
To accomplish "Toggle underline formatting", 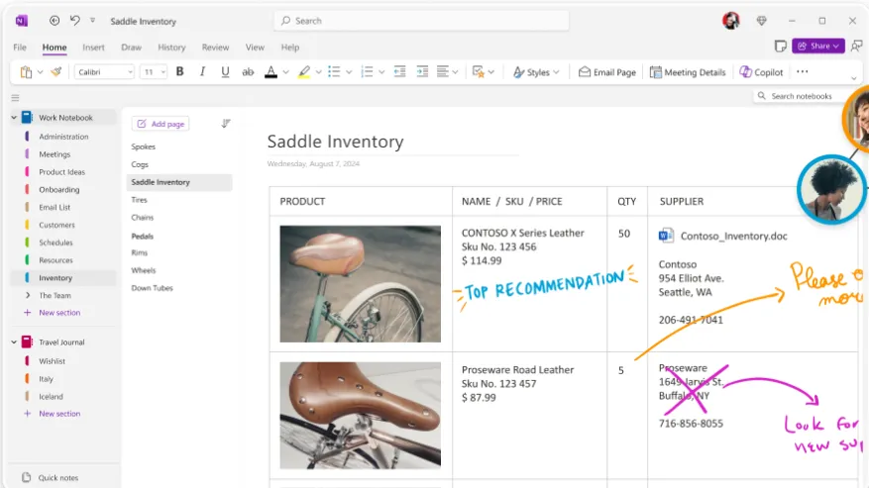I will (225, 72).
